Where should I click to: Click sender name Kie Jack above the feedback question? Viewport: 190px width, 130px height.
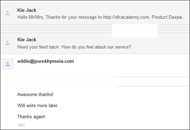[27, 40]
